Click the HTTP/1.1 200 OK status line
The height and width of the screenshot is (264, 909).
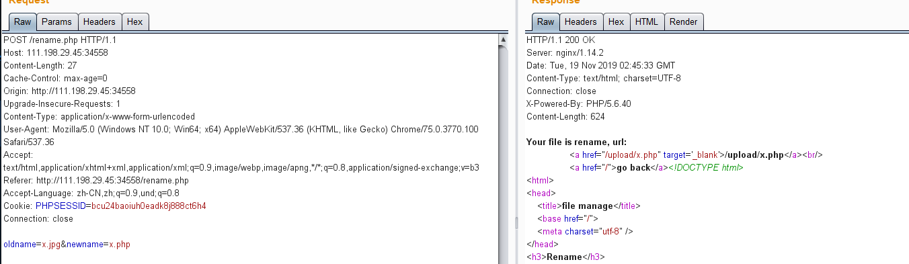coord(561,40)
